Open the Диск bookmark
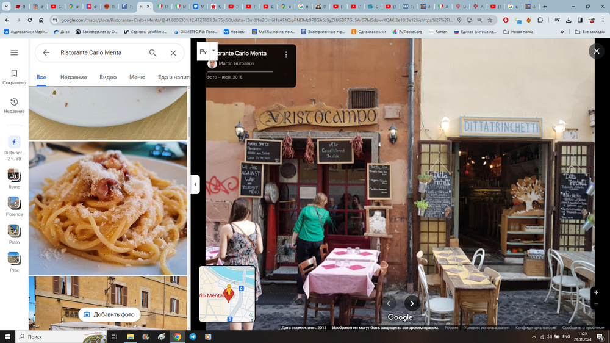This screenshot has width=610, height=343. click(x=62, y=32)
